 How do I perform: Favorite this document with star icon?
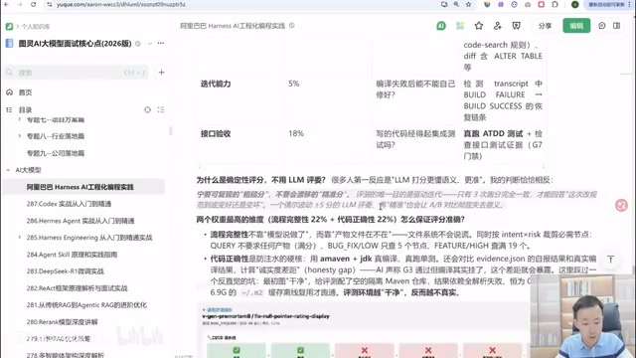[479, 26]
